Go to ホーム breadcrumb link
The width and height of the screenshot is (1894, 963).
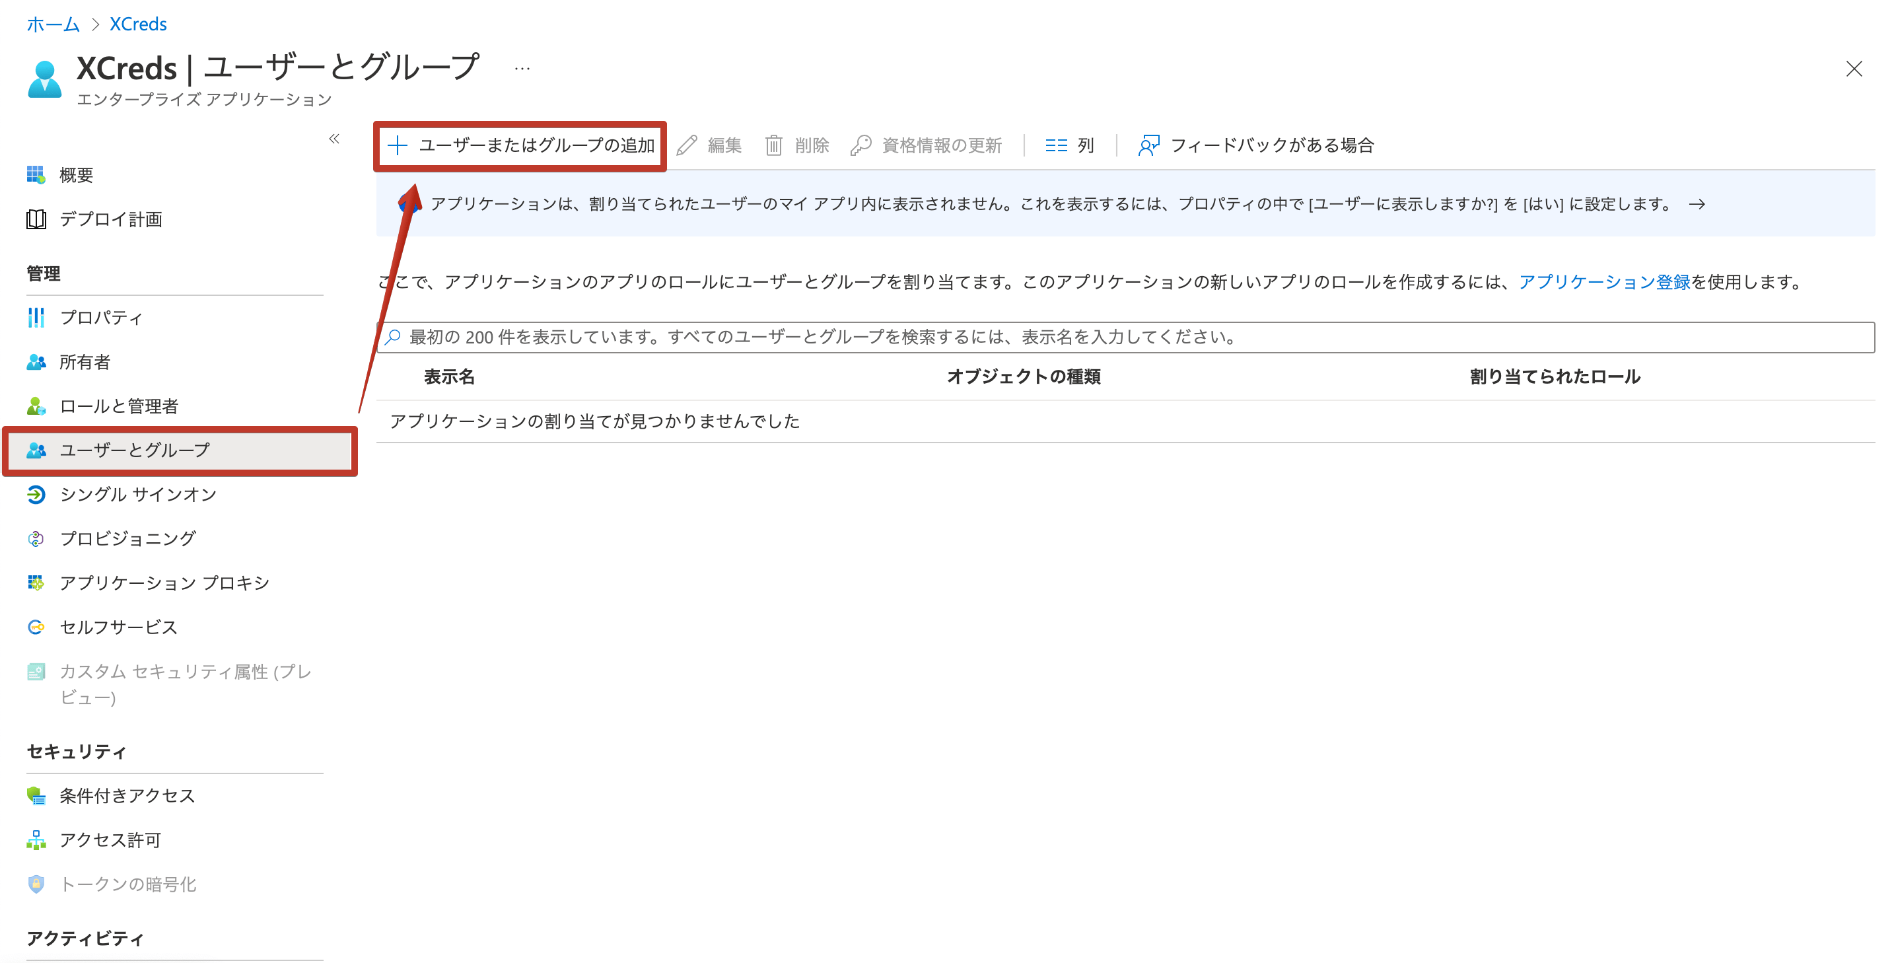click(53, 24)
